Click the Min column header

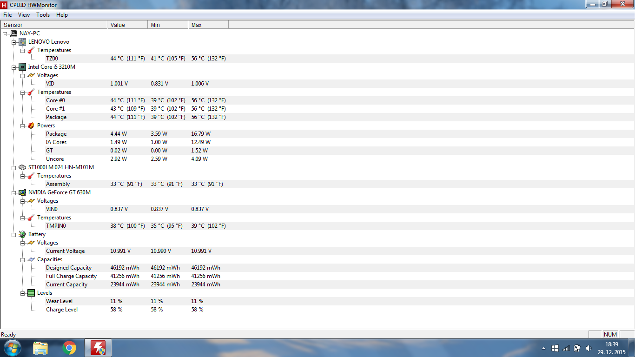[168, 25]
